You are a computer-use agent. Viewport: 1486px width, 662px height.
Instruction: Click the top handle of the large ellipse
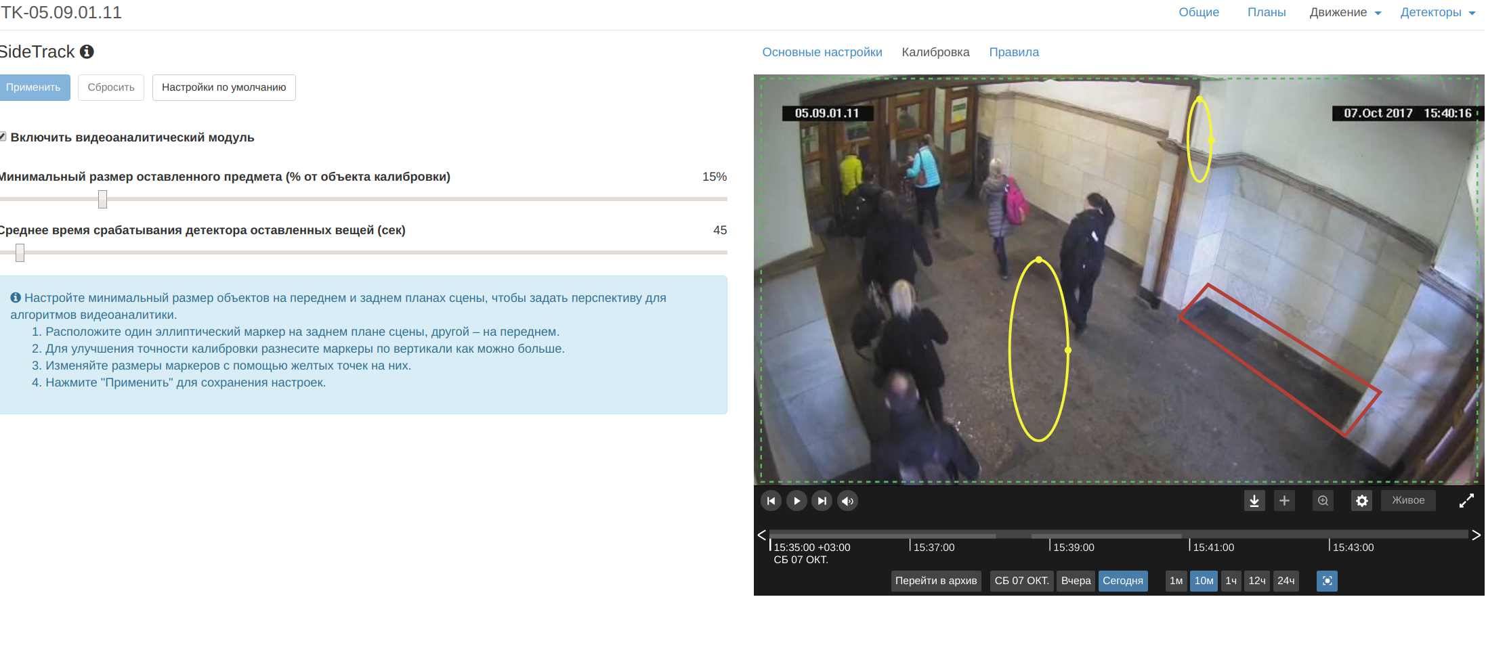(1039, 260)
